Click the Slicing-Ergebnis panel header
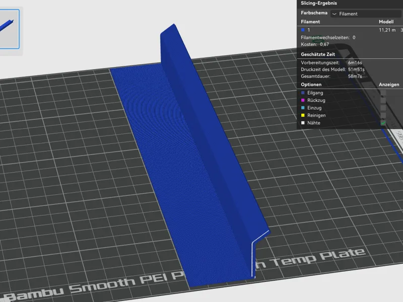Image resolution: width=403 pixels, height=302 pixels. coord(319,3)
